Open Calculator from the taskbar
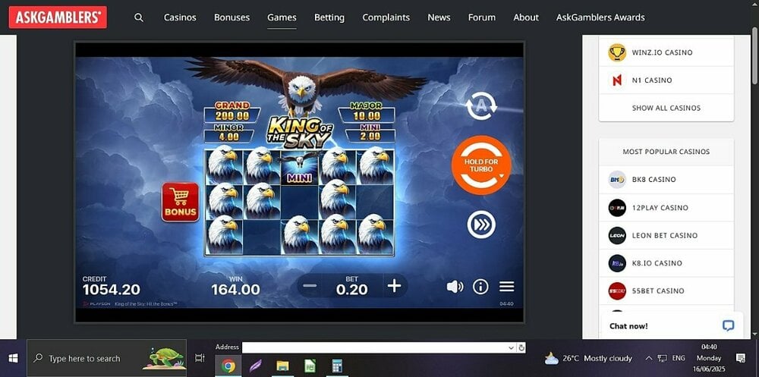 click(x=338, y=366)
